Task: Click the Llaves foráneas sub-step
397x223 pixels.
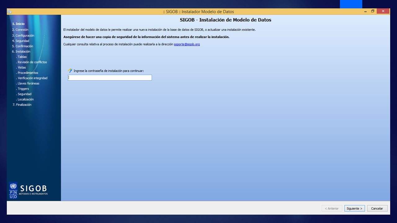Action: click(28, 83)
